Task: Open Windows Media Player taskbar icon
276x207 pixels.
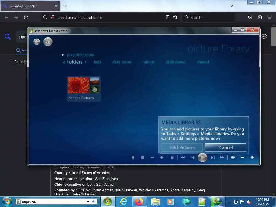Action: 170,202
